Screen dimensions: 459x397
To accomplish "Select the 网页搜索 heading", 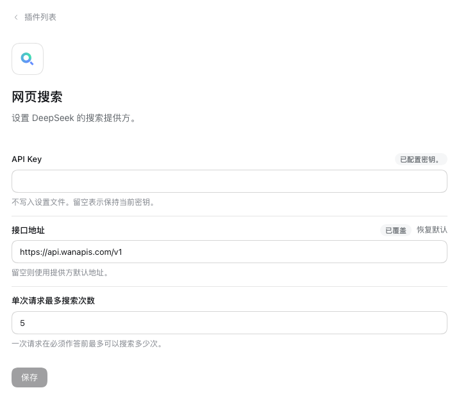I will coord(37,97).
